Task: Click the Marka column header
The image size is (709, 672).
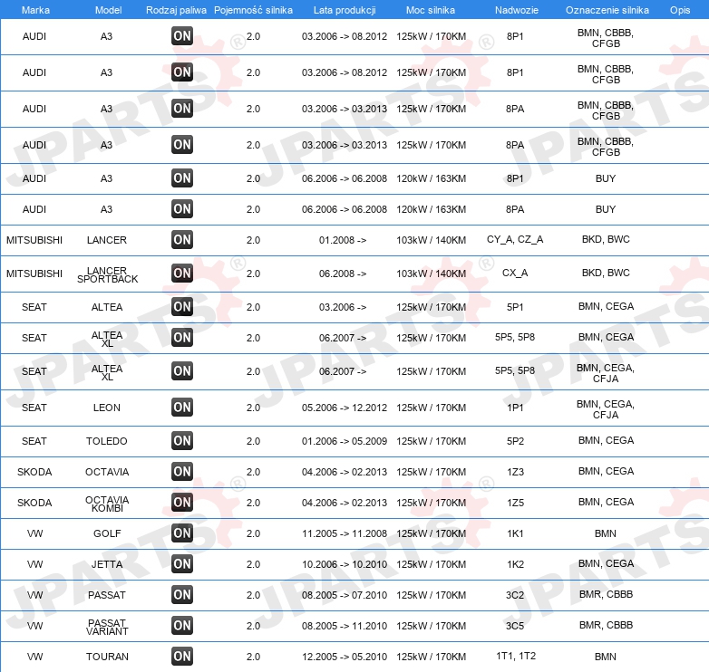Action: [x=35, y=10]
